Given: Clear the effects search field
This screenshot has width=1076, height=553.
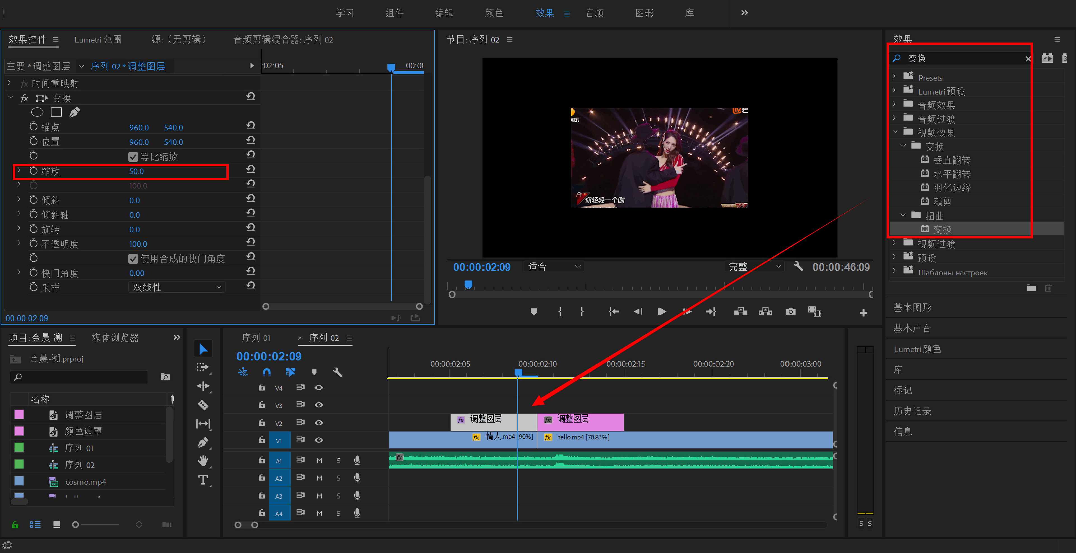Looking at the screenshot, I should tap(1028, 59).
